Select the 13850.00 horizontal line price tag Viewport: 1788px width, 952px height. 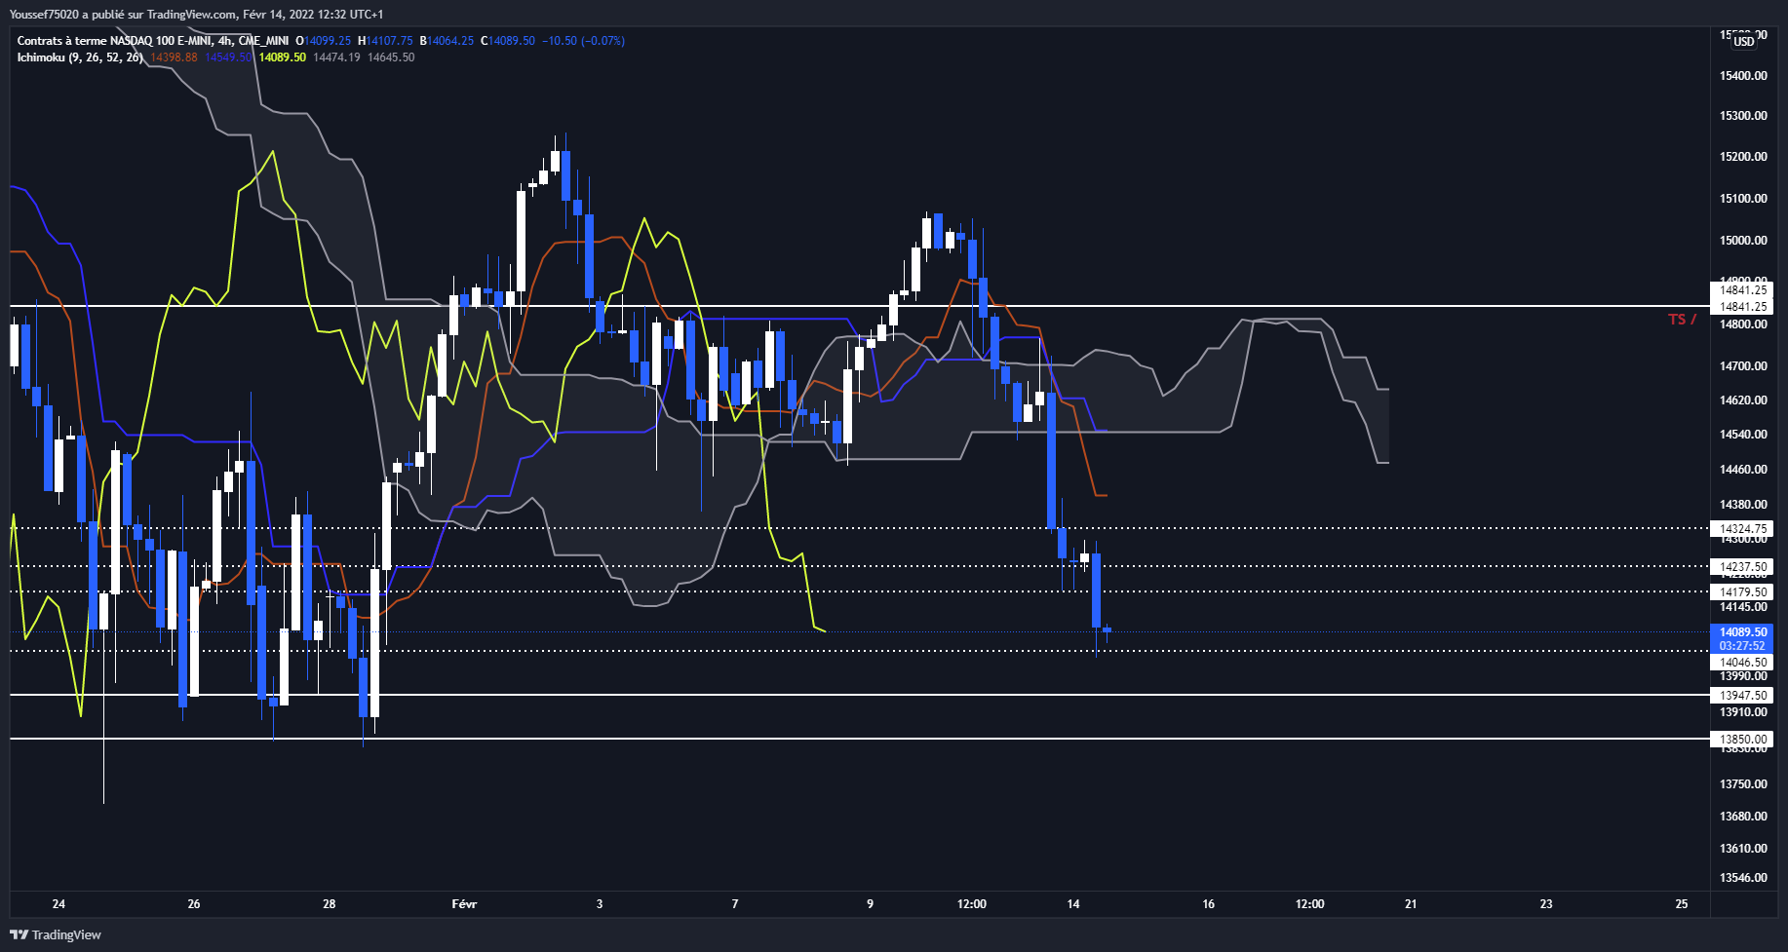click(1742, 740)
